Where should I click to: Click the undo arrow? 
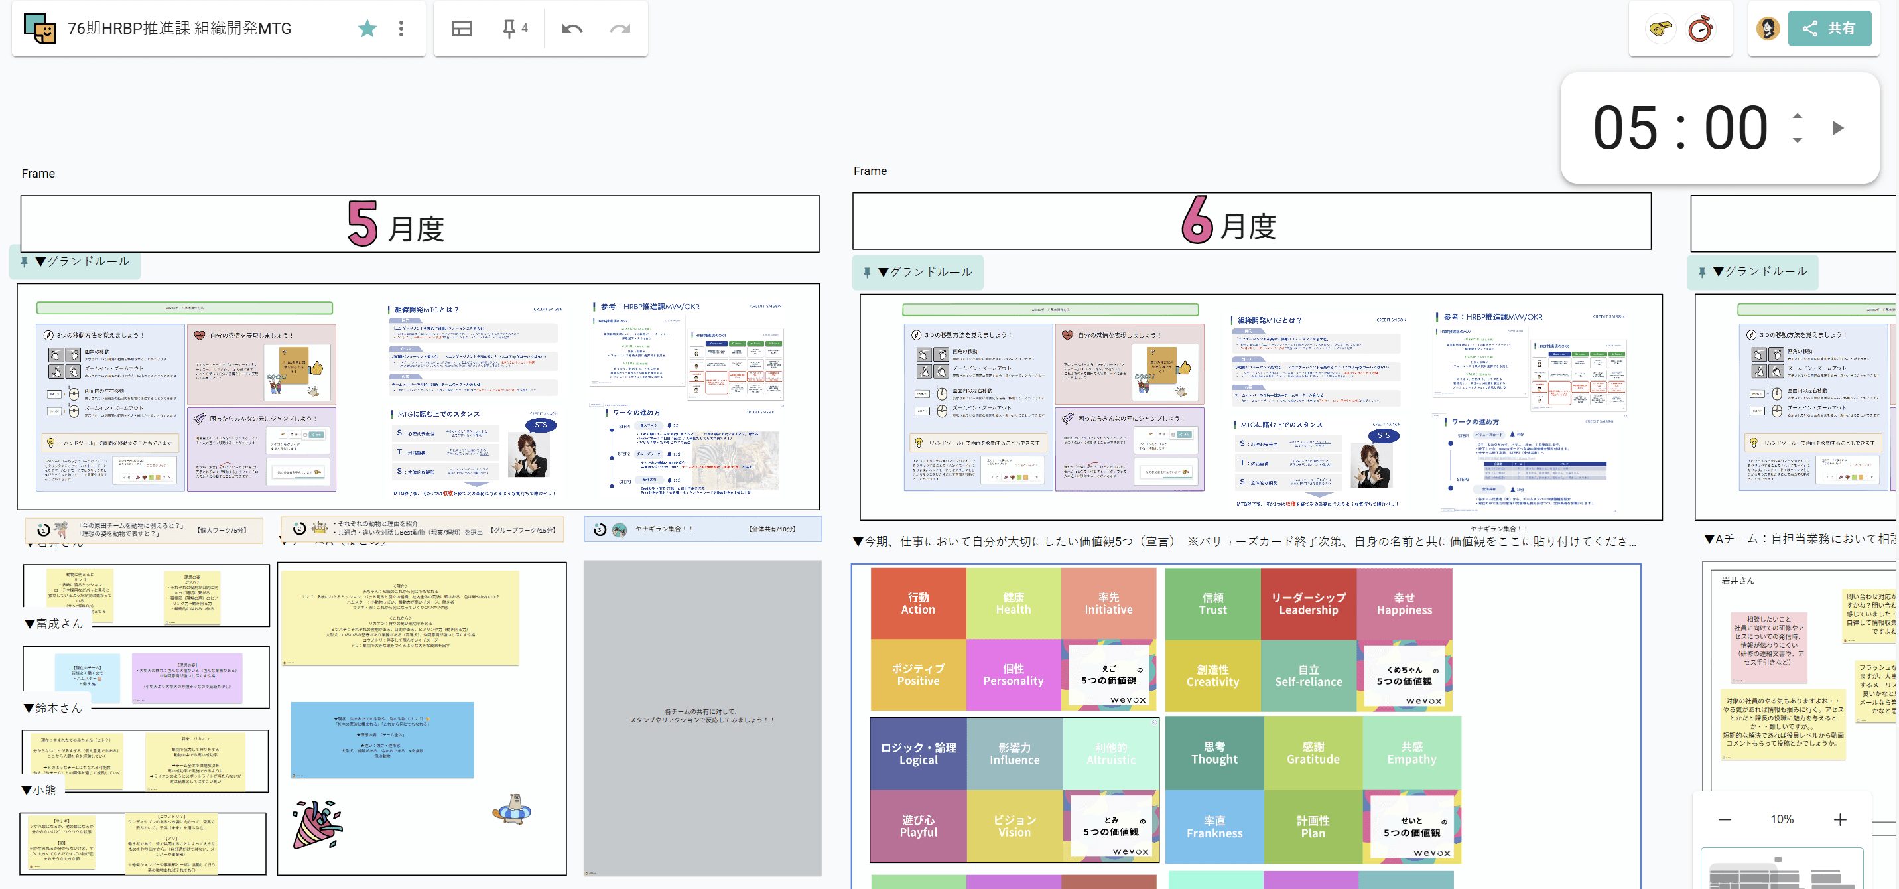pos(572,29)
